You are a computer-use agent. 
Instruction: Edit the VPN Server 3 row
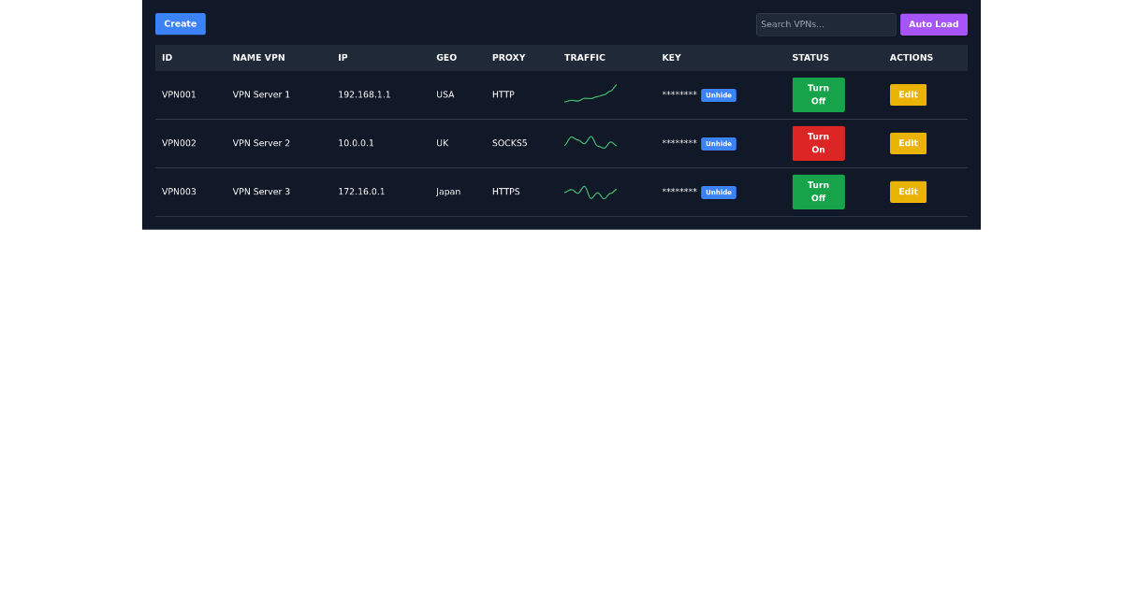pyautogui.click(x=908, y=193)
